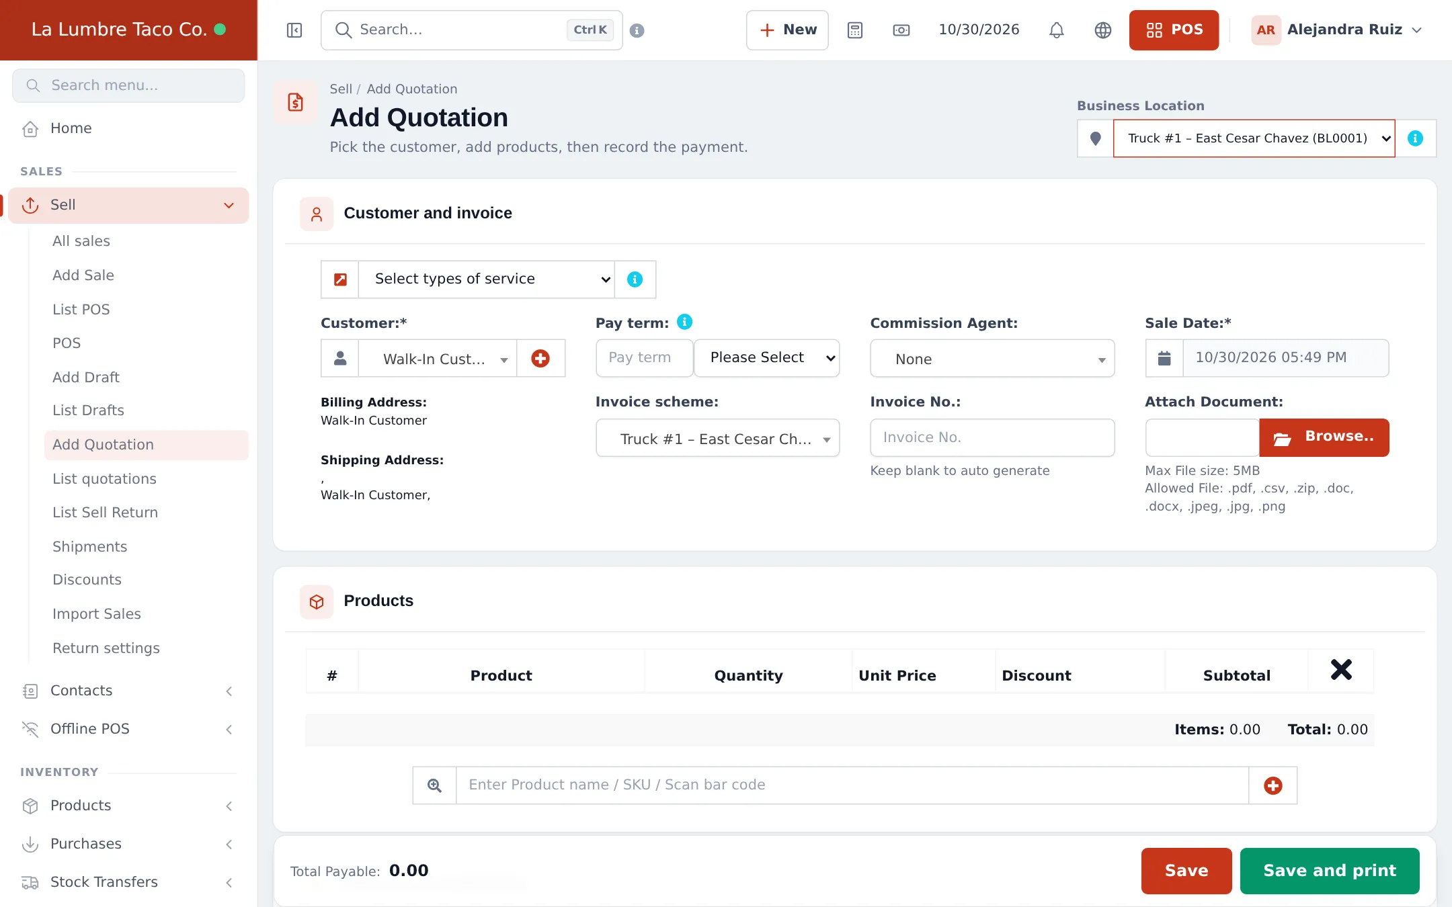Click the Products section box icon
The image size is (1452, 907).
click(x=317, y=601)
